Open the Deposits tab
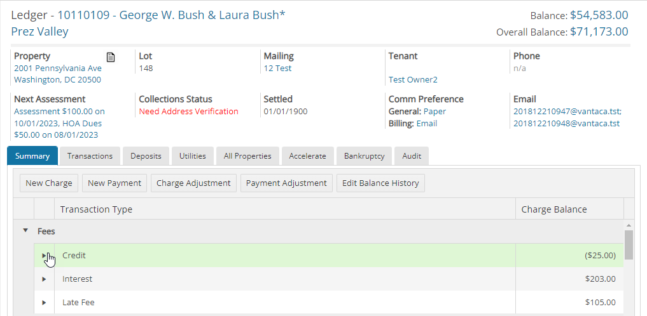This screenshot has height=316, width=647. tap(146, 156)
